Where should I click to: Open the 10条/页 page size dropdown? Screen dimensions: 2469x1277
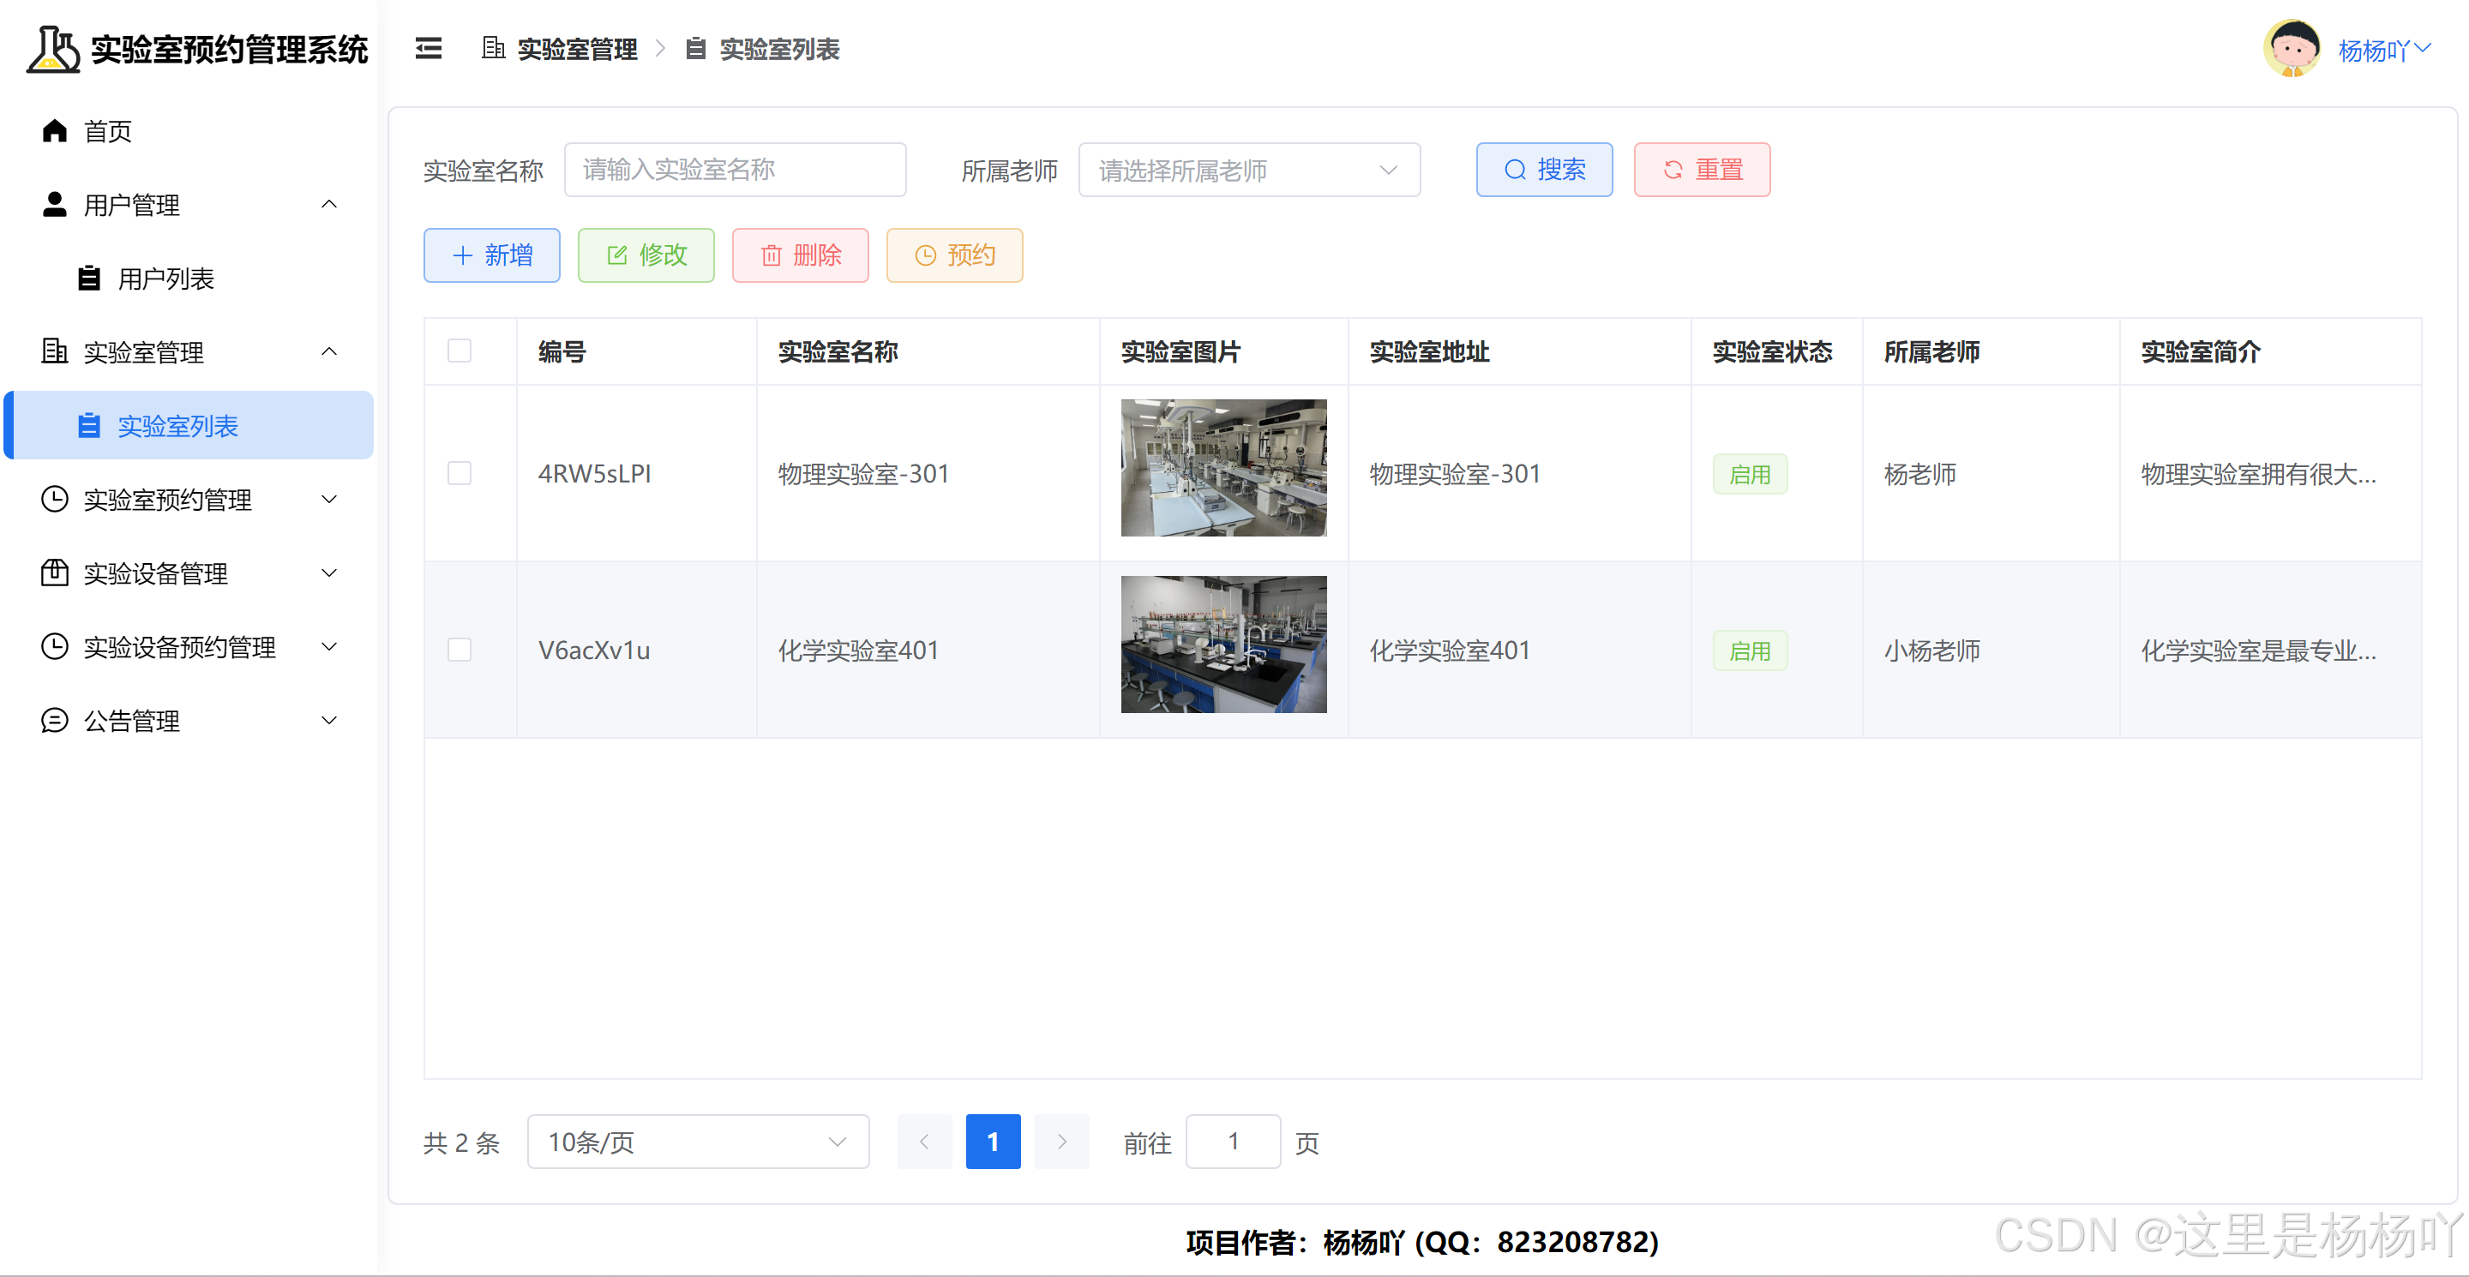tap(698, 1142)
